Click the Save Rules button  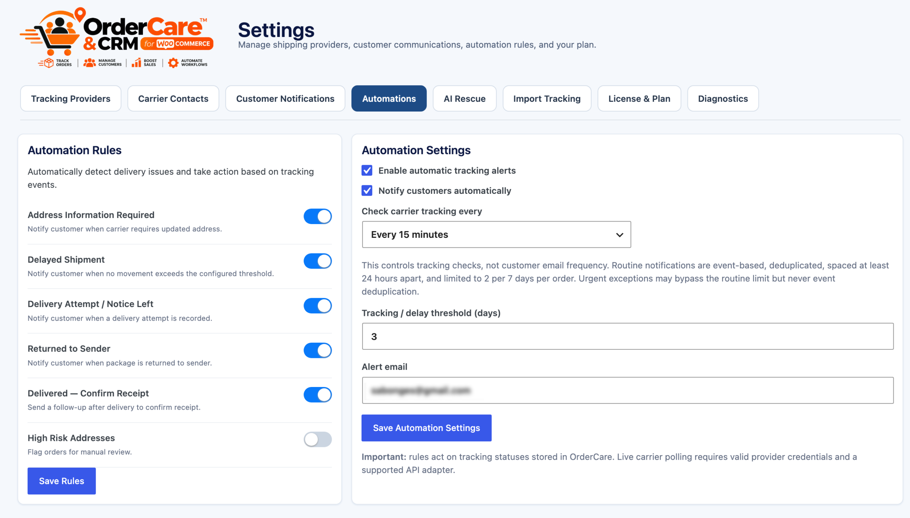point(61,481)
